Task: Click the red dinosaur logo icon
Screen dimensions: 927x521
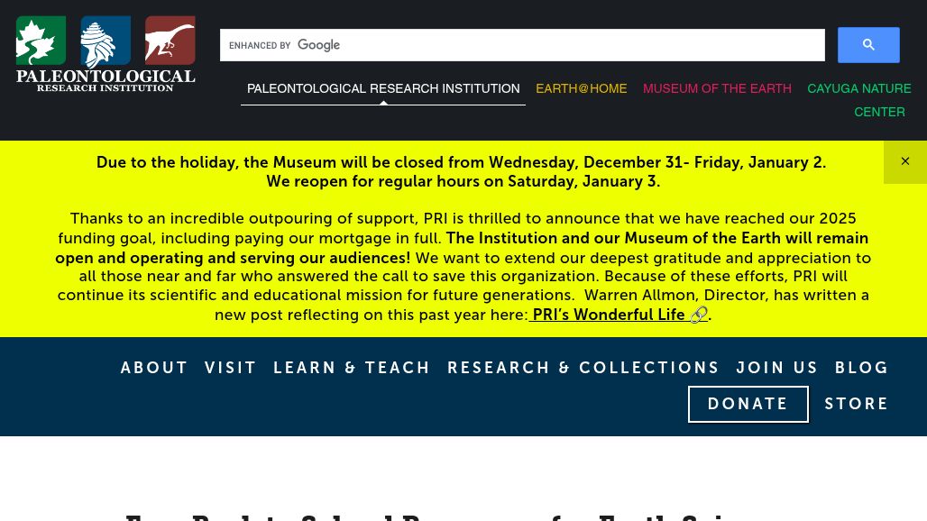Action: point(170,41)
